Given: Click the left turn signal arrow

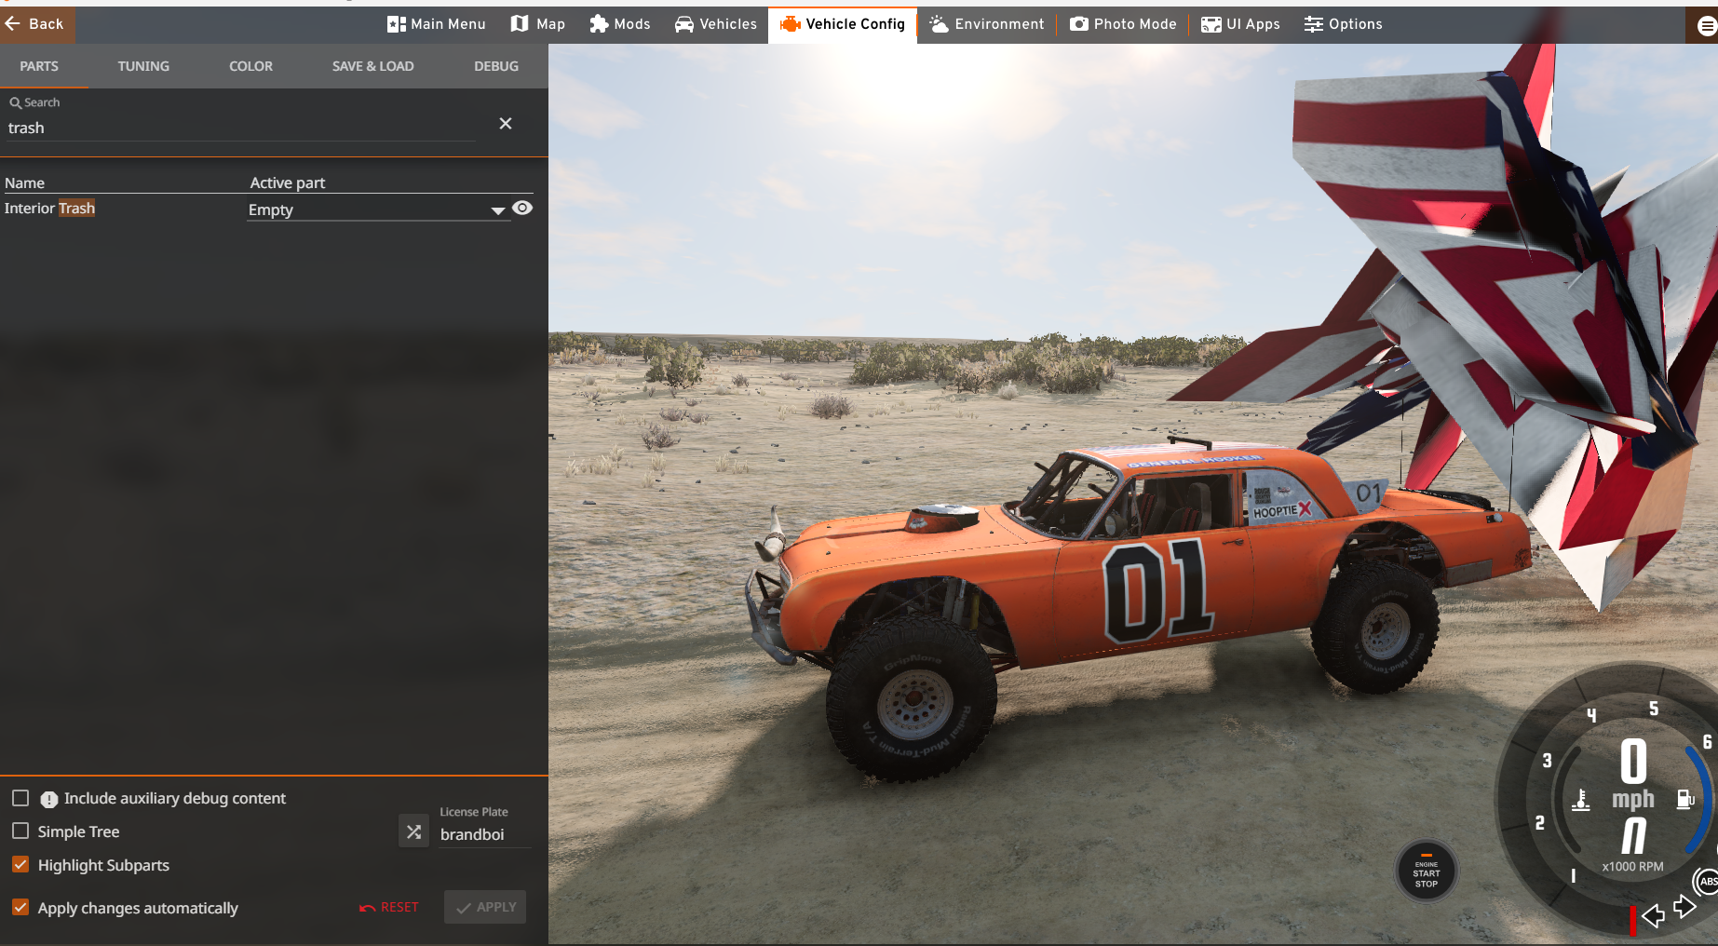Looking at the screenshot, I should [x=1654, y=916].
